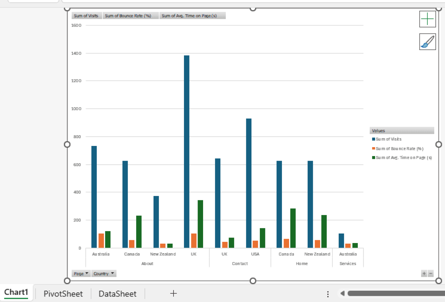445x302 pixels.
Task: Click the left scroll arrow for sheet tabs
Action: (342, 293)
